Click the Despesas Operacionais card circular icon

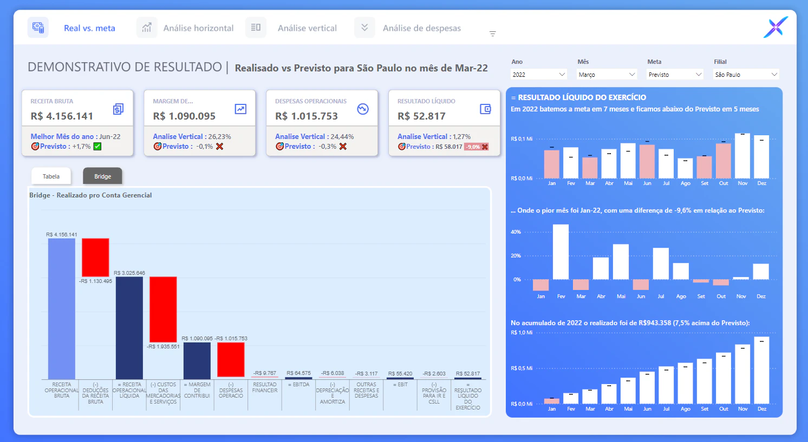[363, 109]
